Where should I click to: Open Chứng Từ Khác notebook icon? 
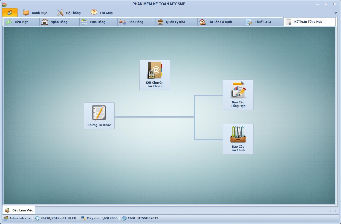99,115
